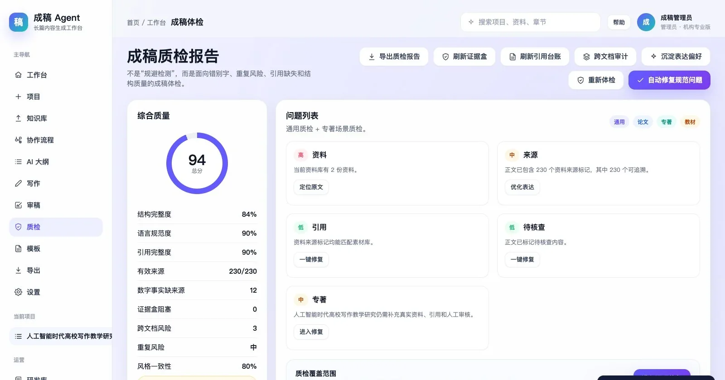Click the document icon beside 模板
Viewport: 725px width, 380px height.
coord(18,248)
